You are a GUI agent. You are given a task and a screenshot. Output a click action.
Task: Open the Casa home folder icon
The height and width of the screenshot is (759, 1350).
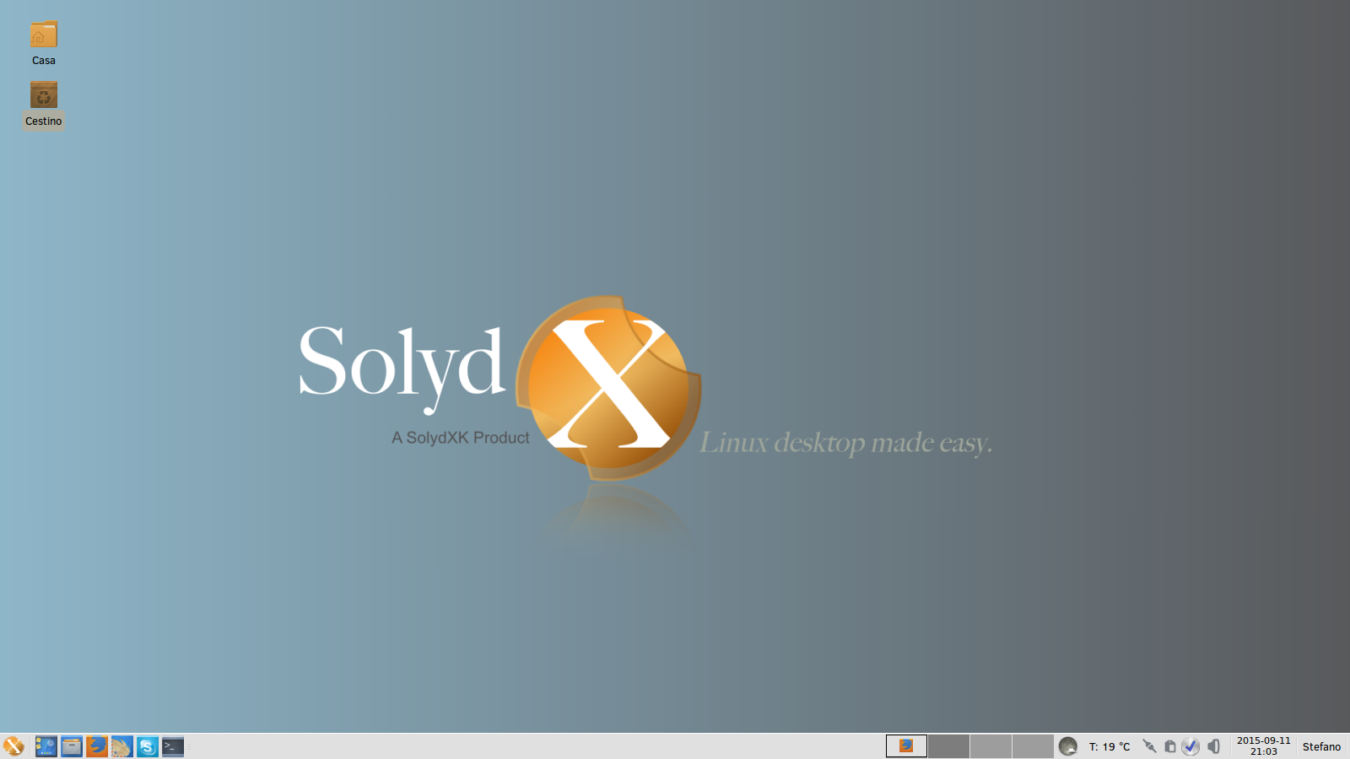(x=44, y=35)
